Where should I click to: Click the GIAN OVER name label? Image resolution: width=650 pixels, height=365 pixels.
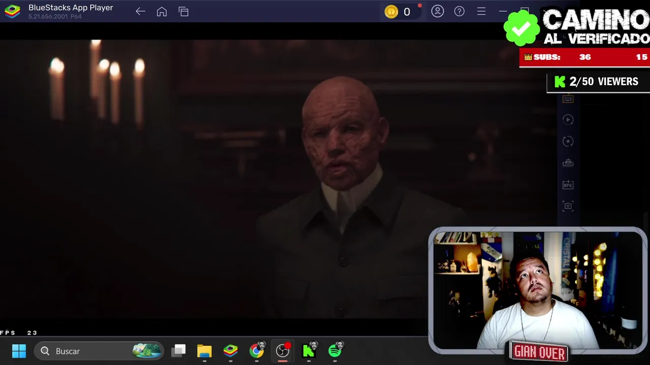[x=539, y=352]
